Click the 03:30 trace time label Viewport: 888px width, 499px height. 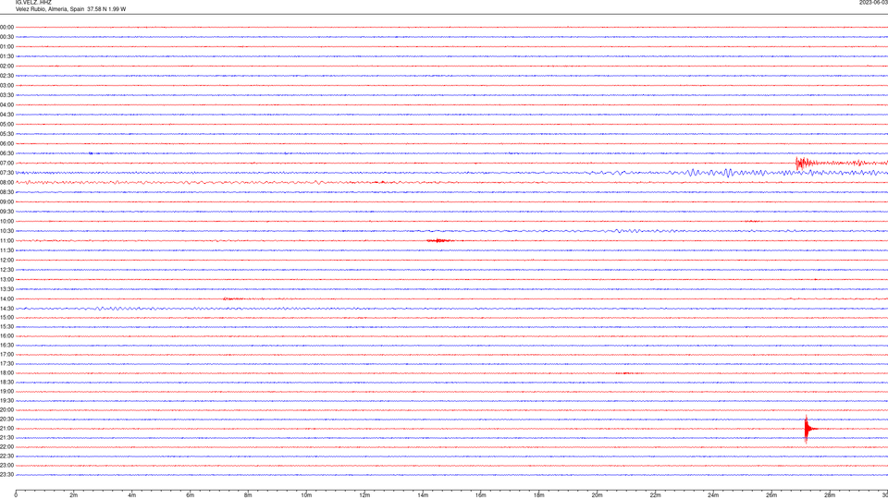6,95
